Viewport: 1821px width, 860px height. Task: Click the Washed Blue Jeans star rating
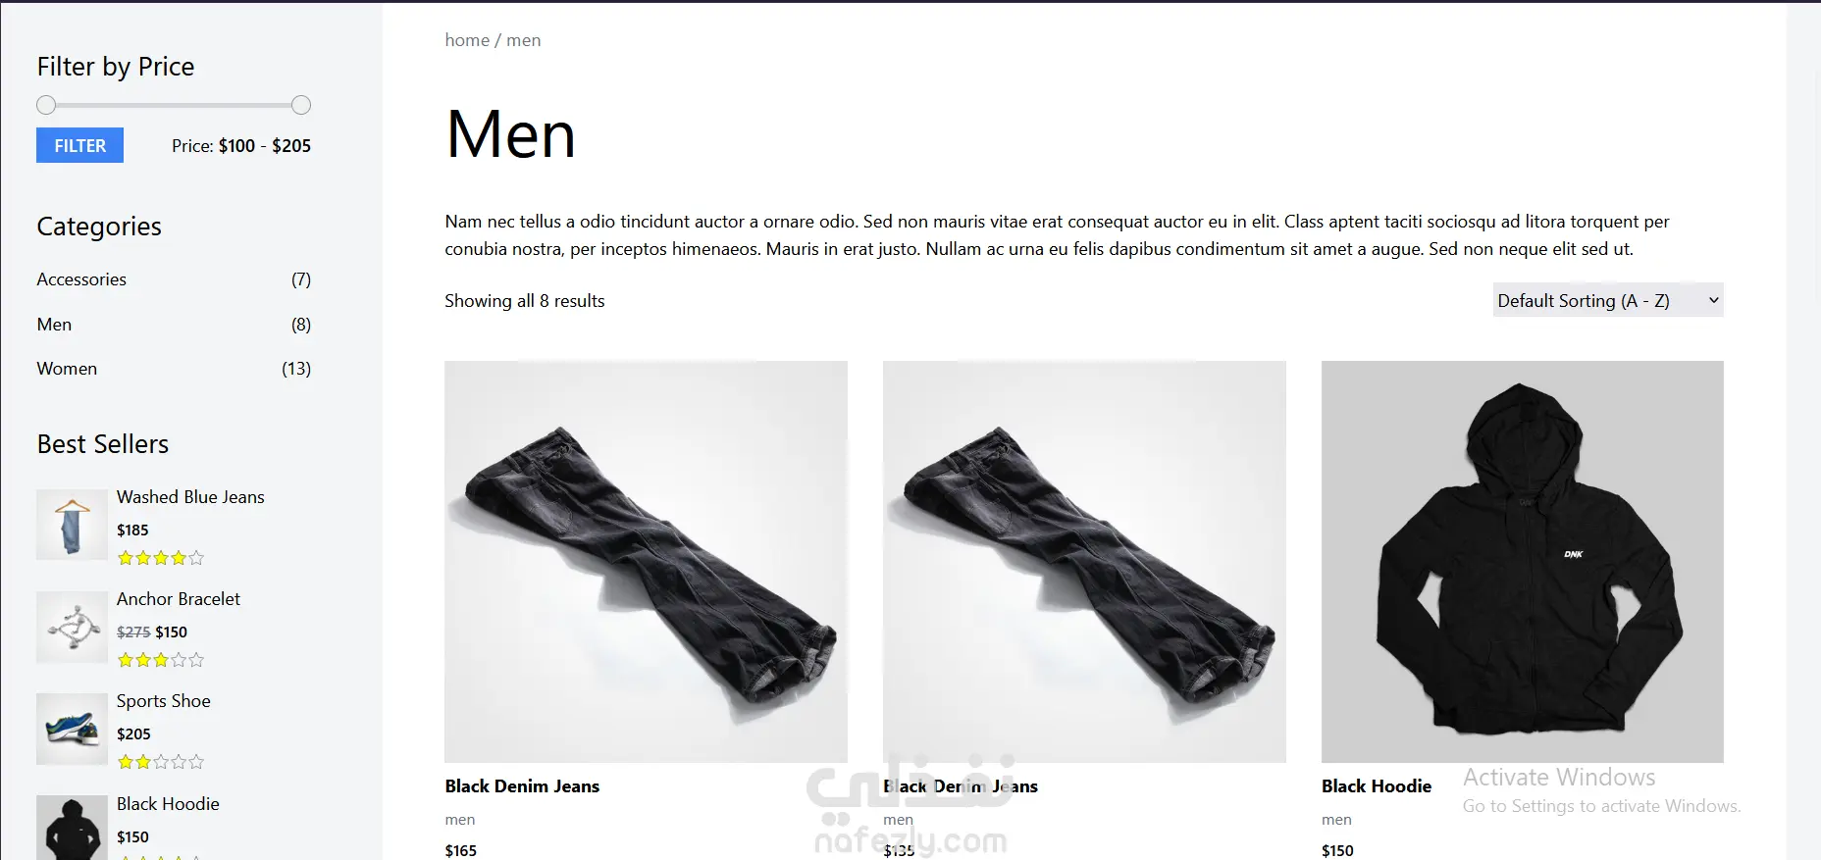[x=161, y=558]
